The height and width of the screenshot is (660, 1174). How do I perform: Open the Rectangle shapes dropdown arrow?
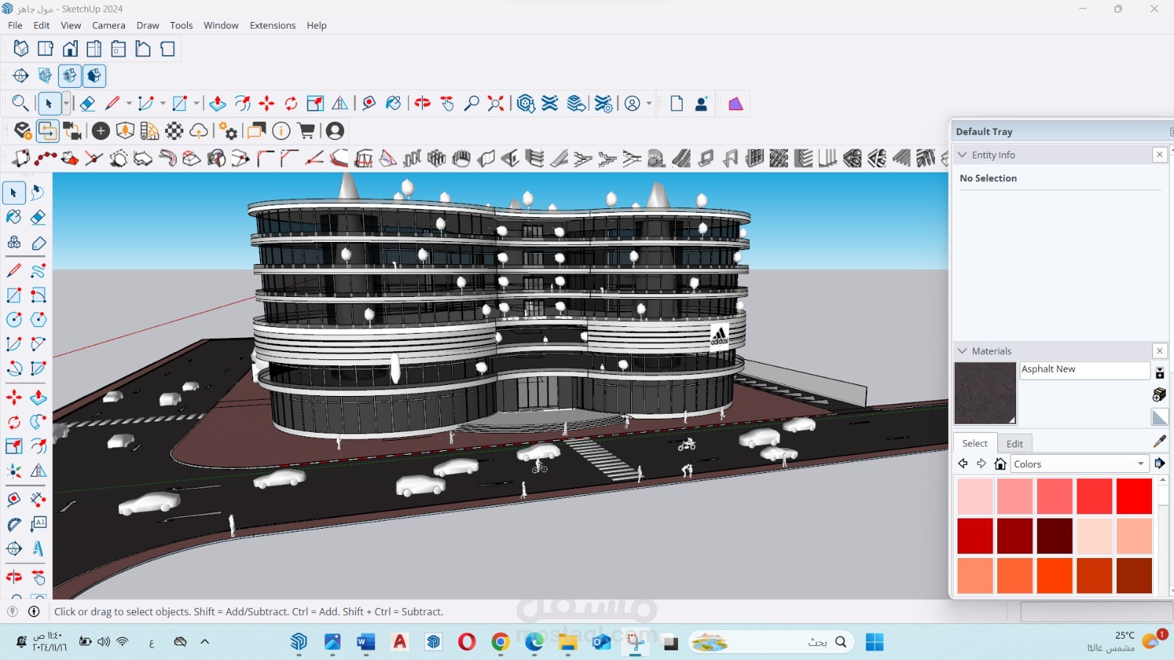coord(197,103)
